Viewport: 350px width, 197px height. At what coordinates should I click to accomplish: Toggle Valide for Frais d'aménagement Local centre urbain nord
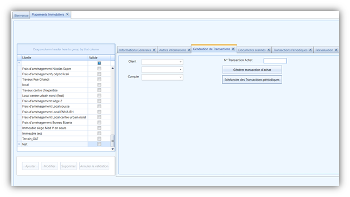click(99, 117)
